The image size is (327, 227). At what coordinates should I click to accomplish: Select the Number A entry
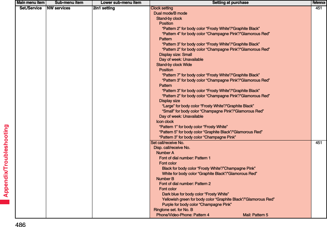165,153
